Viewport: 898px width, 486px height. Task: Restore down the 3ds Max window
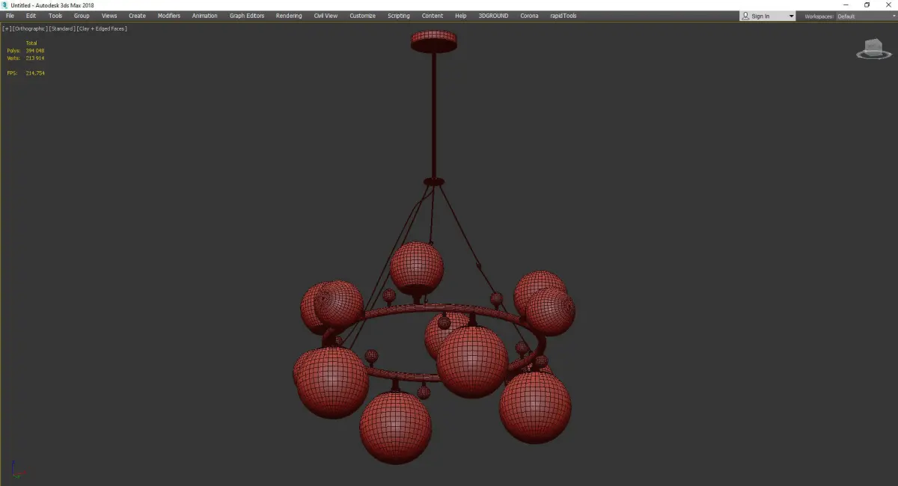(867, 5)
